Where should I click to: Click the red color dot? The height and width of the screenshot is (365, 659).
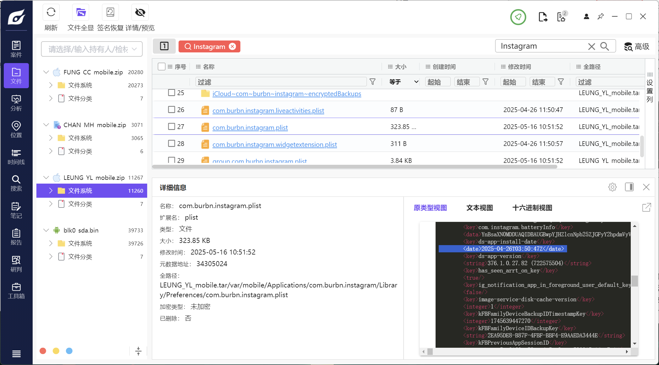[x=43, y=351]
